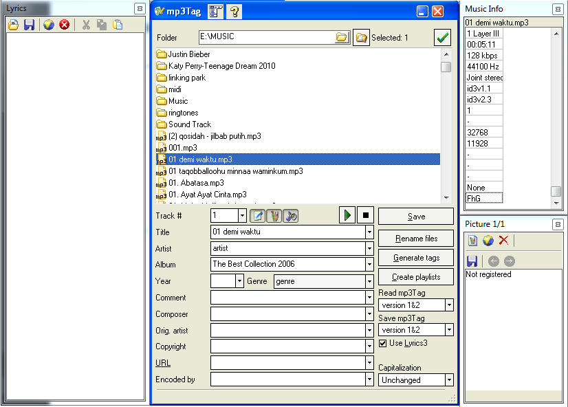Image resolution: width=568 pixels, height=407 pixels.
Task: Click the music search icon beside Track #
Action: pyautogui.click(x=291, y=216)
